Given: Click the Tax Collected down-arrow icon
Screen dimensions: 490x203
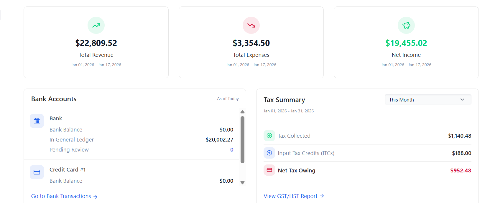Looking at the screenshot, I should click(269, 136).
